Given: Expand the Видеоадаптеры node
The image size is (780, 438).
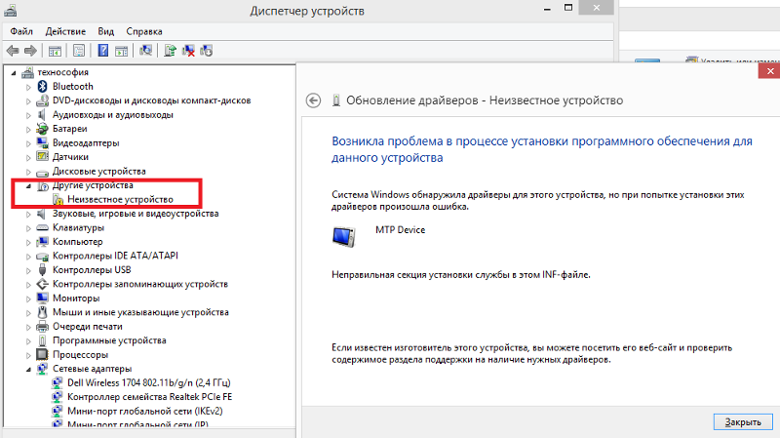Looking at the screenshot, I should (28, 143).
